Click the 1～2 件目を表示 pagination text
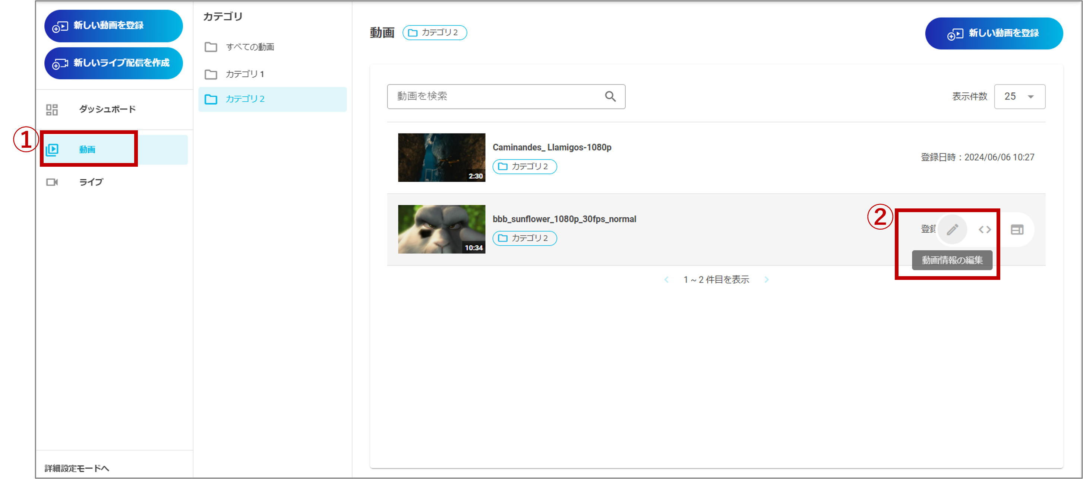Screen dimensions: 1083x479 716,280
